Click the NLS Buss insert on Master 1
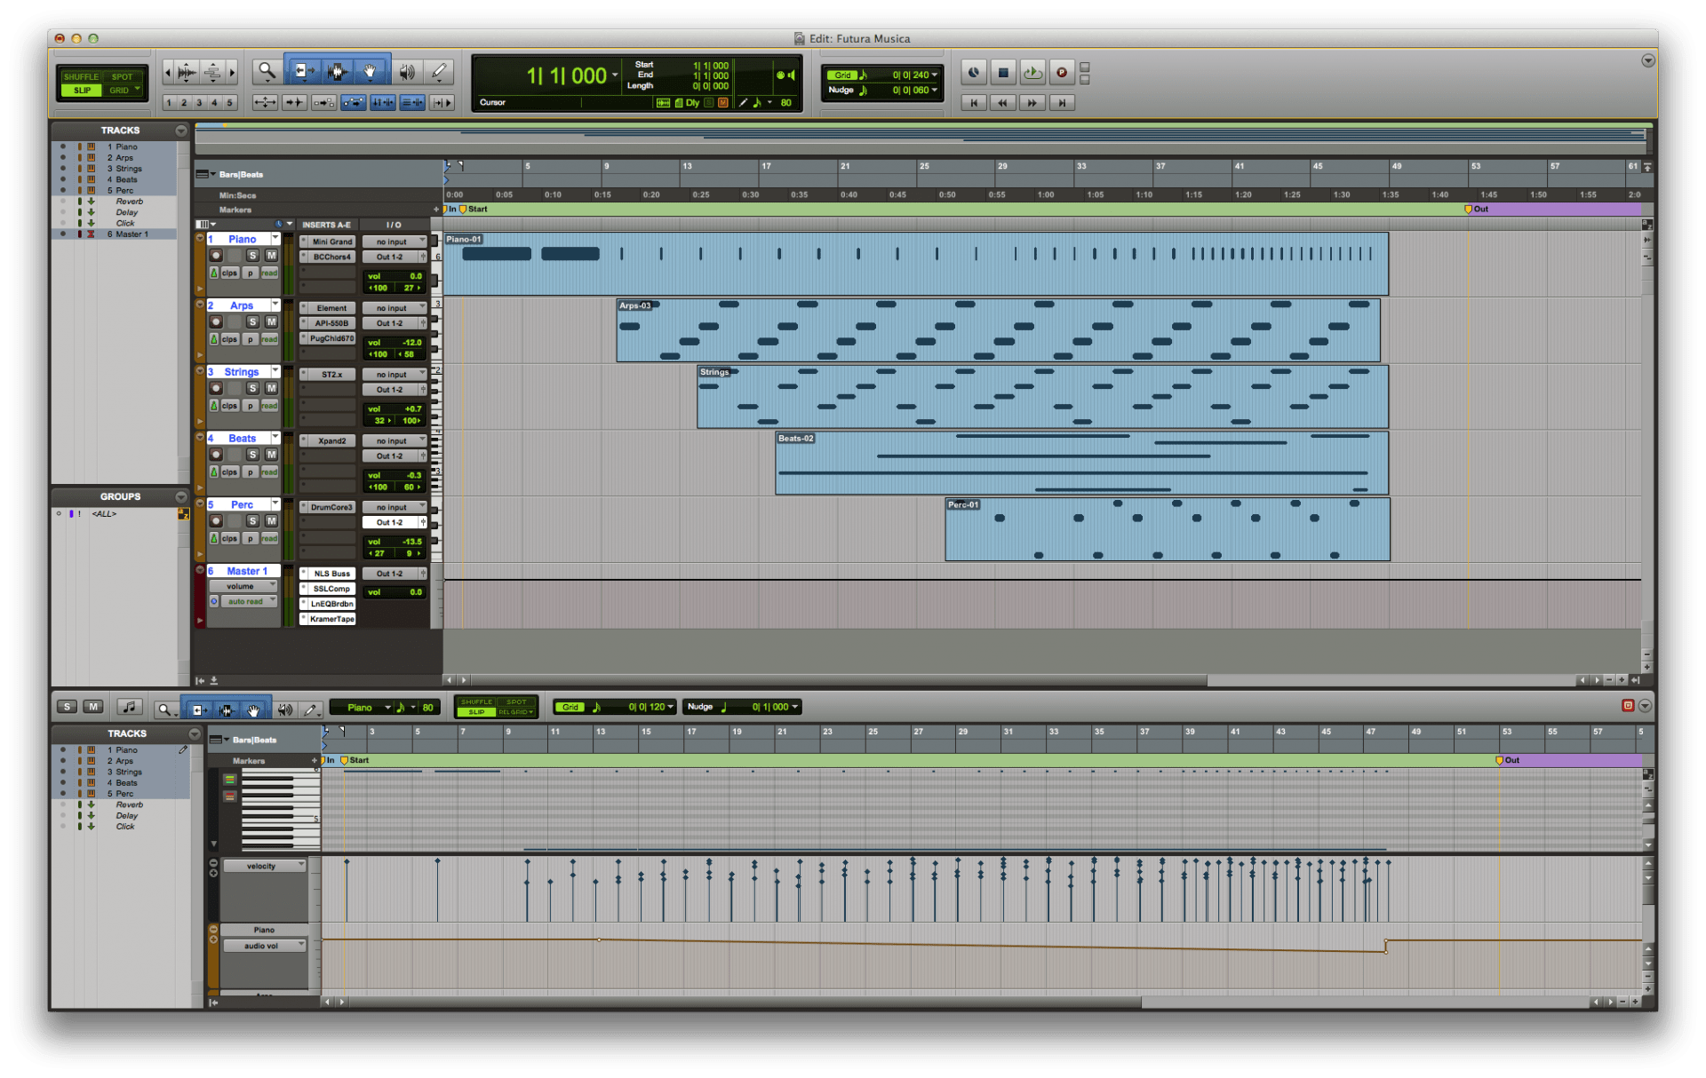The height and width of the screenshot is (1078, 1706). pos(331,573)
